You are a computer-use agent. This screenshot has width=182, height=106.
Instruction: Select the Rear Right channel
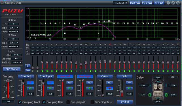pyautogui.click(x=85, y=76)
